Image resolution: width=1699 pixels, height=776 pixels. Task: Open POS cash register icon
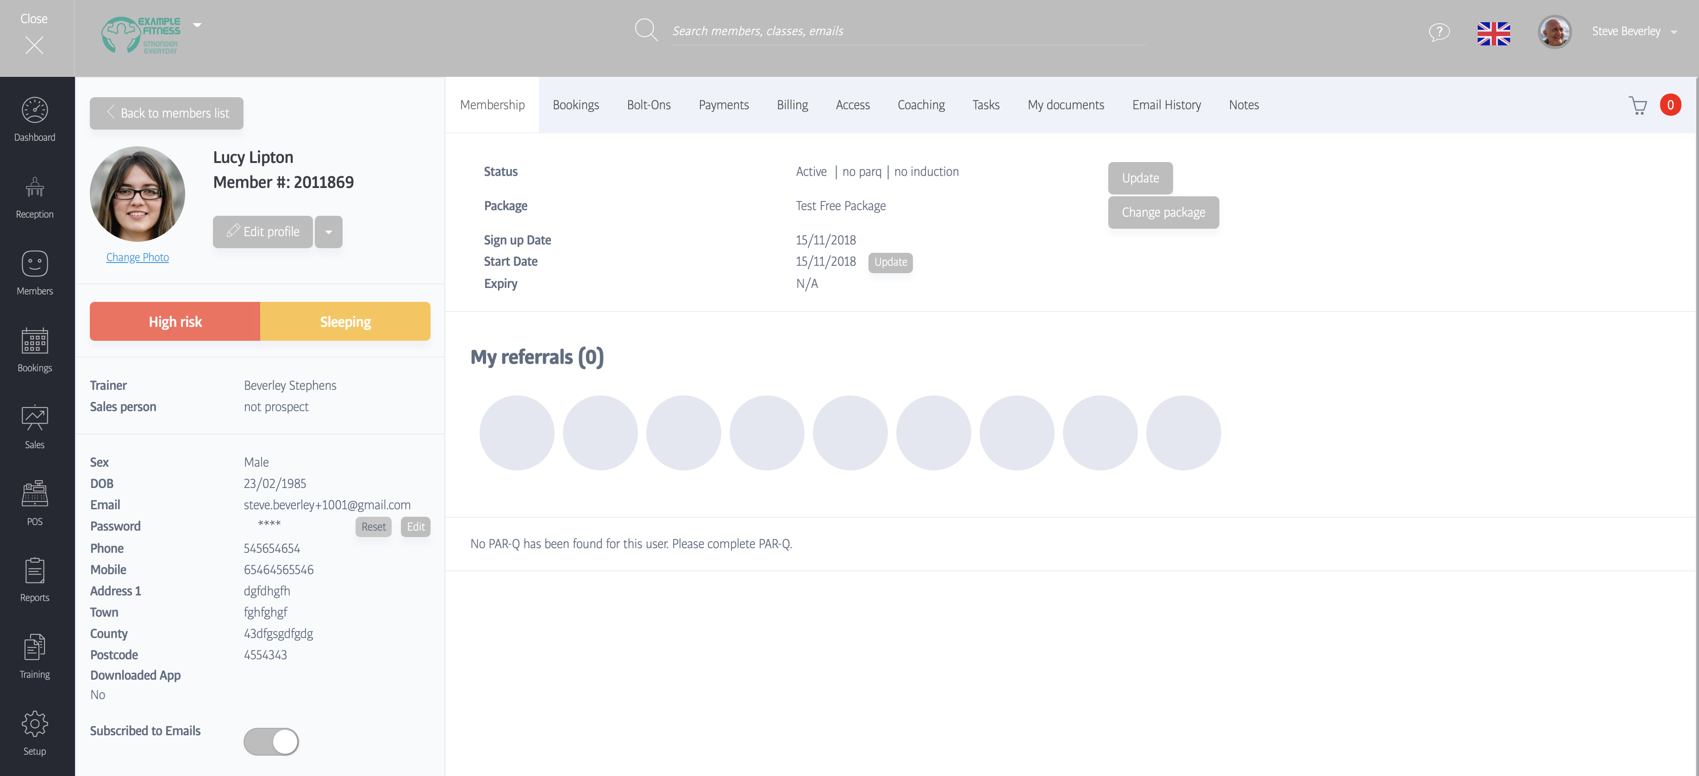pos(34,494)
